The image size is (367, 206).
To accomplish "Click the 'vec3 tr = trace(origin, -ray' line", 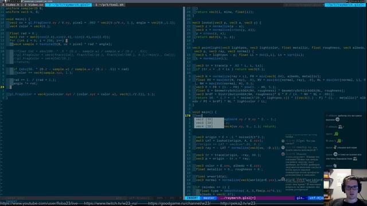I will [228, 155].
